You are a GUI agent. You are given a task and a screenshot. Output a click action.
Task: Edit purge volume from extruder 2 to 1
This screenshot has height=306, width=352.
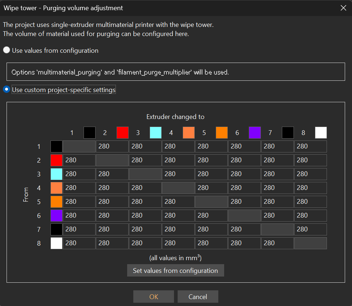(x=79, y=160)
